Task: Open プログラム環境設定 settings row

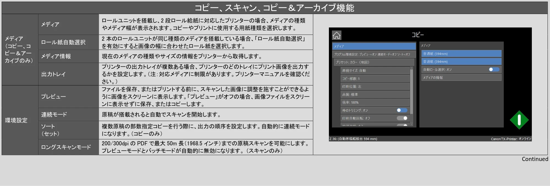Action: pyautogui.click(x=374, y=54)
